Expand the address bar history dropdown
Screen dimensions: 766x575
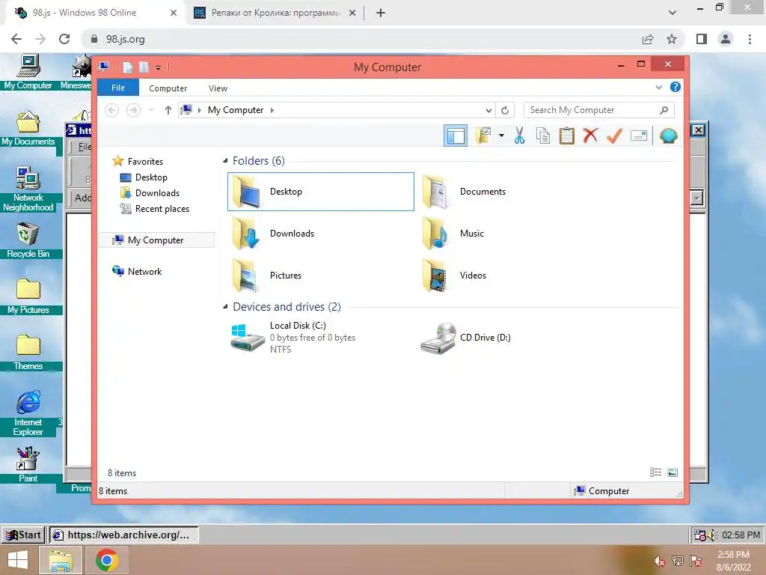tap(488, 111)
